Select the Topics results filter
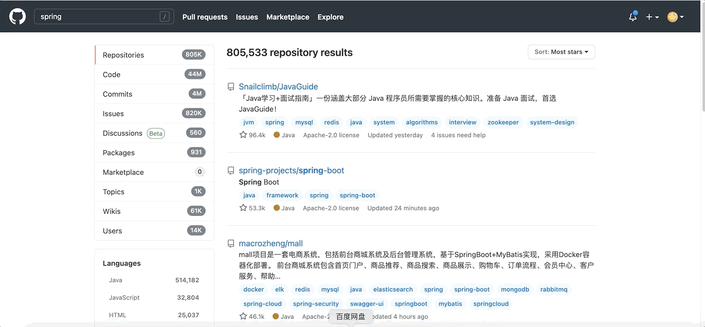Screen dimensions: 705x327 click(x=154, y=192)
